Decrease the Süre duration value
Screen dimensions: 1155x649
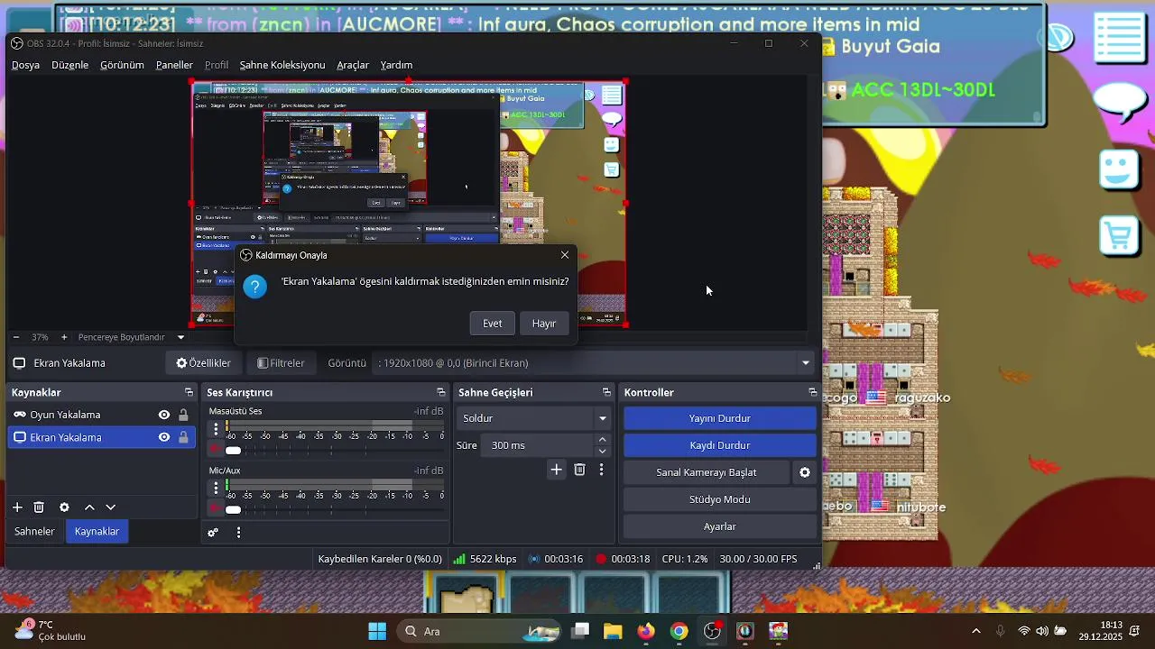pos(603,451)
